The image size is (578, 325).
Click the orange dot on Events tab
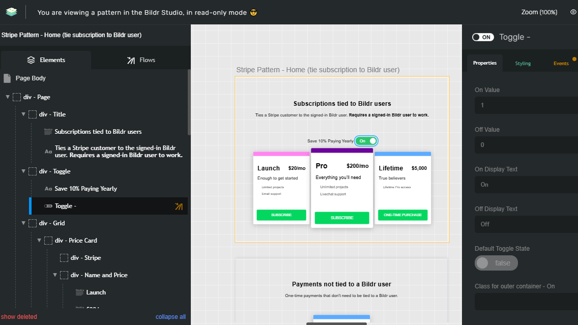(574, 59)
